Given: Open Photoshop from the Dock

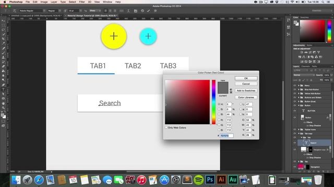Looking at the screenshot, I should 210,180.
